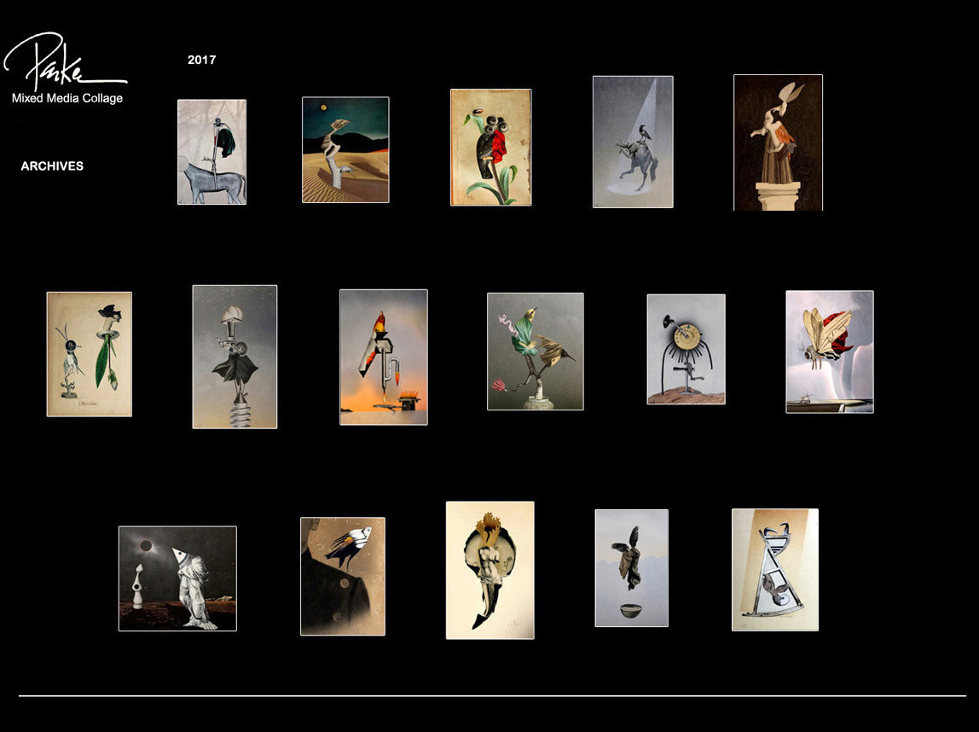
Task: Click the Mixed Media Collage subtitle
Action: [67, 98]
